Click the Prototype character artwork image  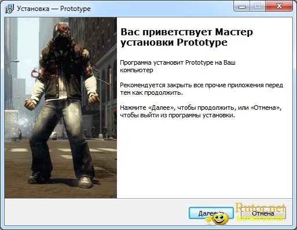(61, 107)
